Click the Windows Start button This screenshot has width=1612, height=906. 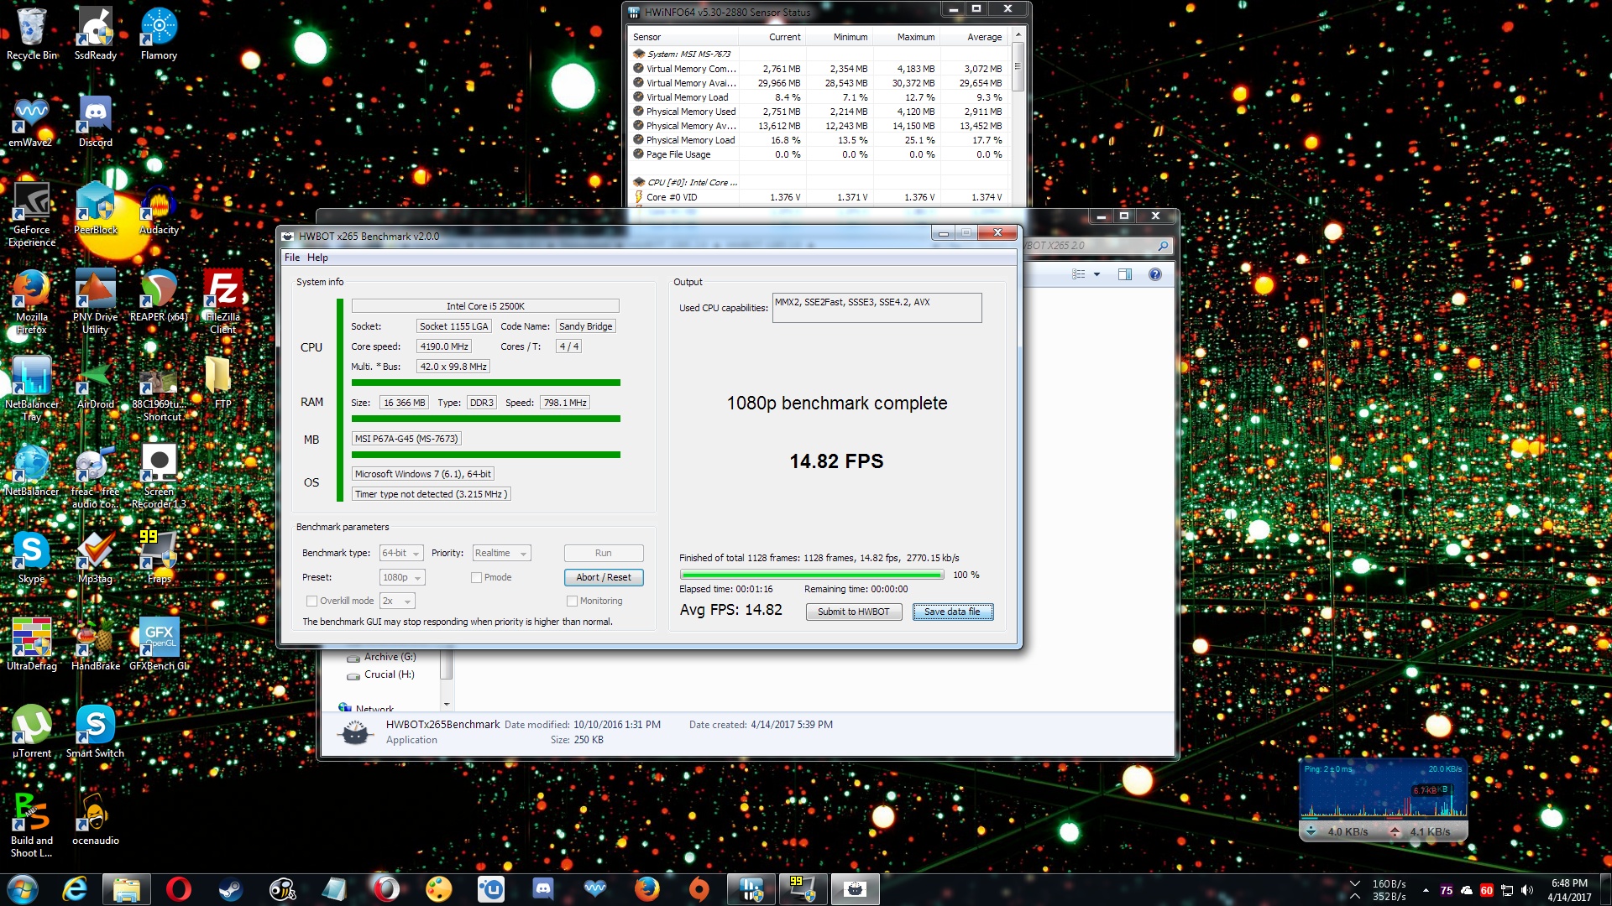(22, 889)
